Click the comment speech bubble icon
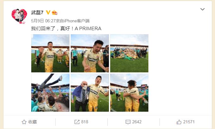Screen dimensions: 215x129 click(128, 122)
